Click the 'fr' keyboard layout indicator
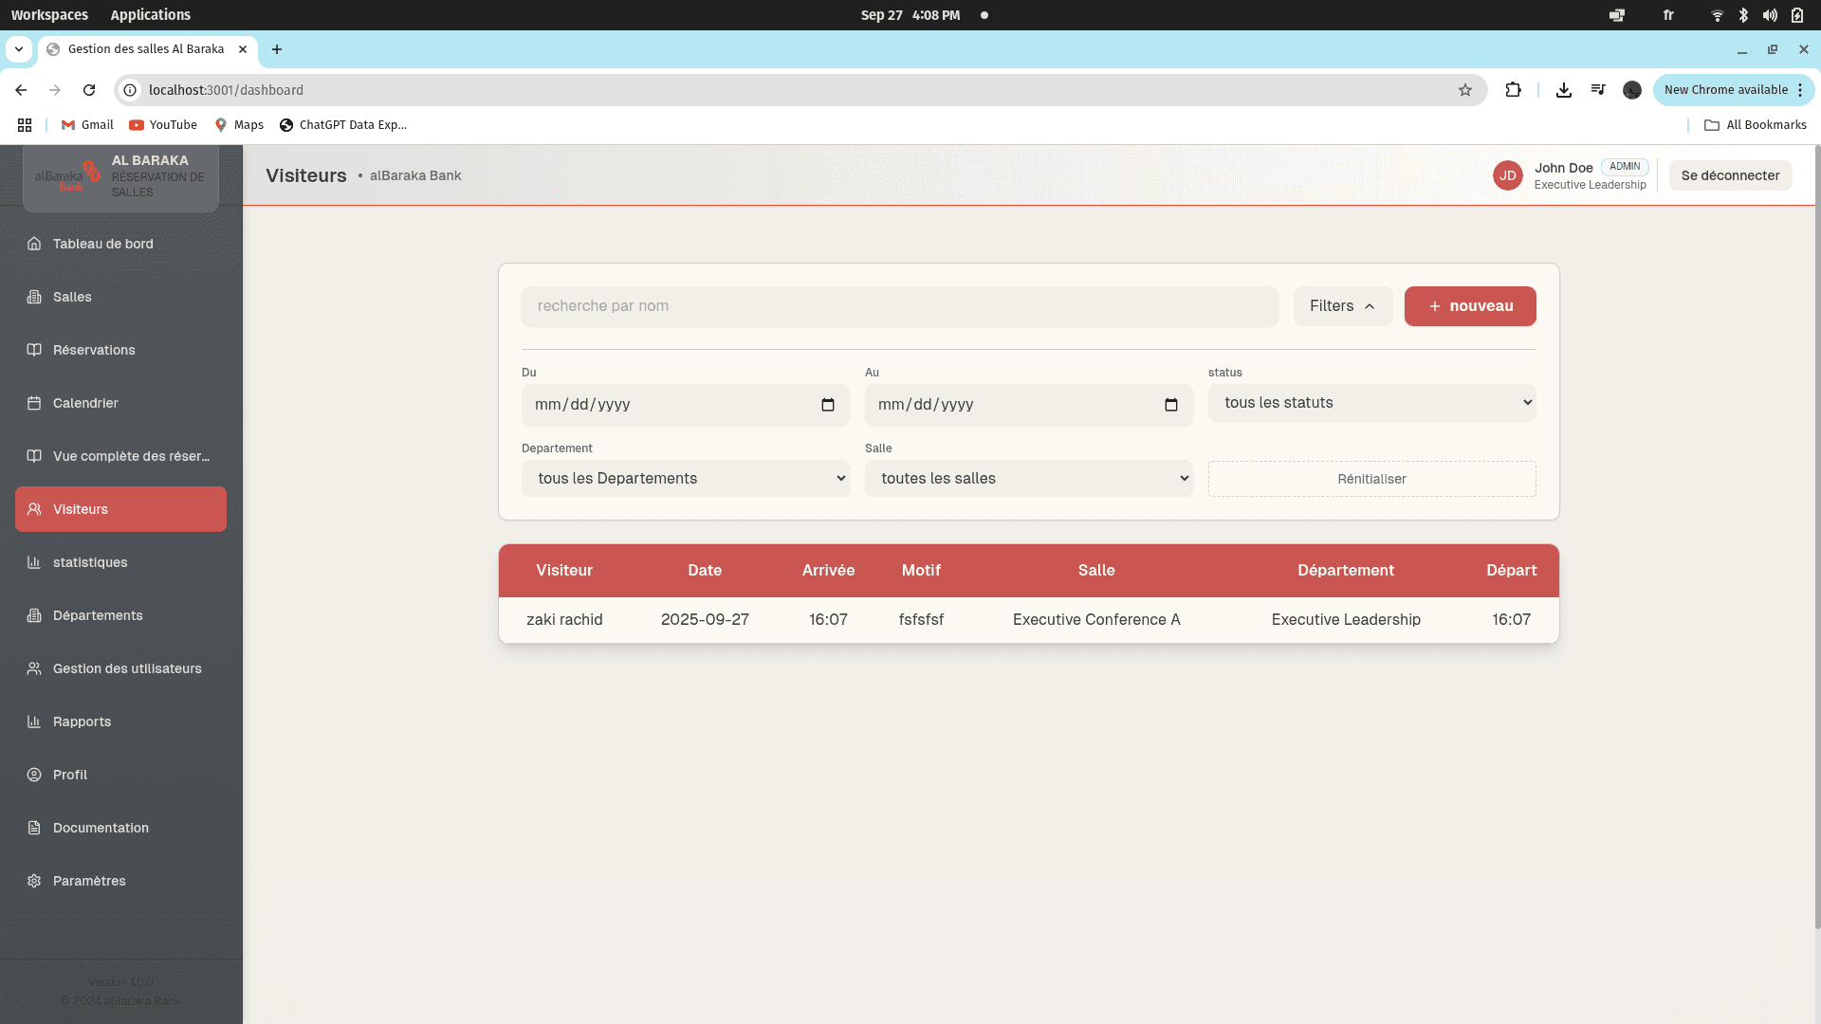 coord(1668,15)
